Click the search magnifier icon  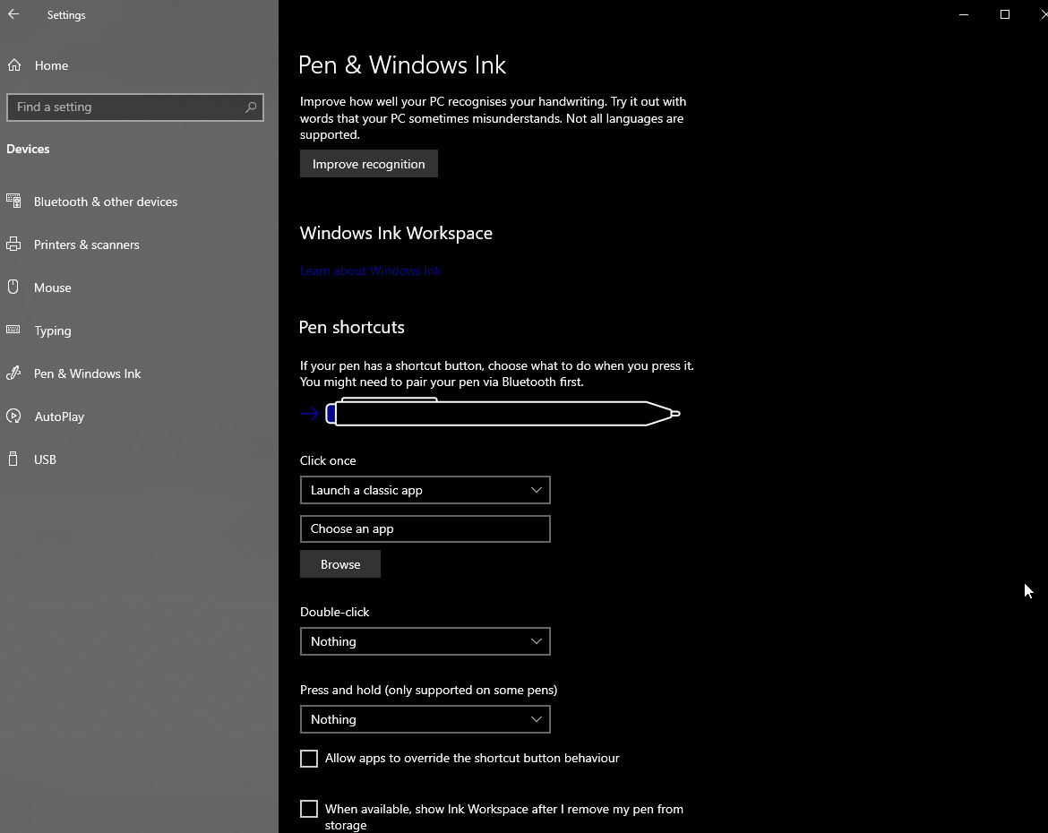252,107
